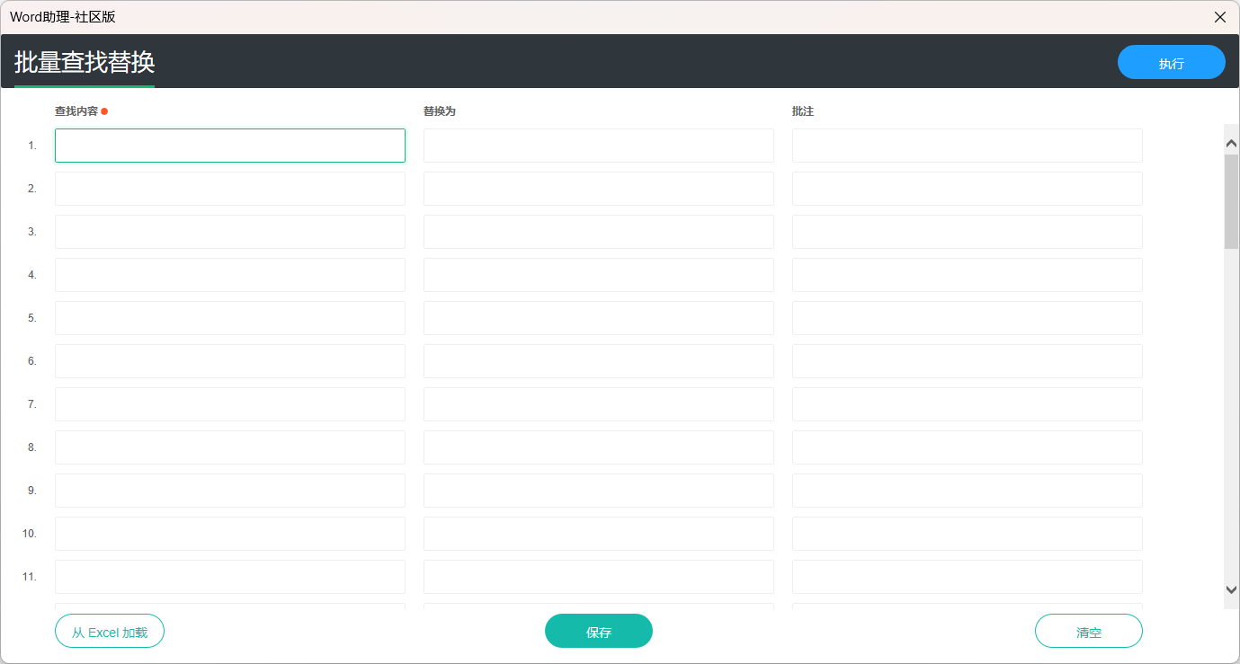The width and height of the screenshot is (1240, 664).
Task: Focus row 3 批注 field
Action: click(x=968, y=232)
